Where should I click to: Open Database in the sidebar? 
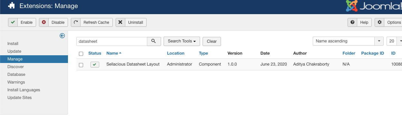pyautogui.click(x=16, y=75)
